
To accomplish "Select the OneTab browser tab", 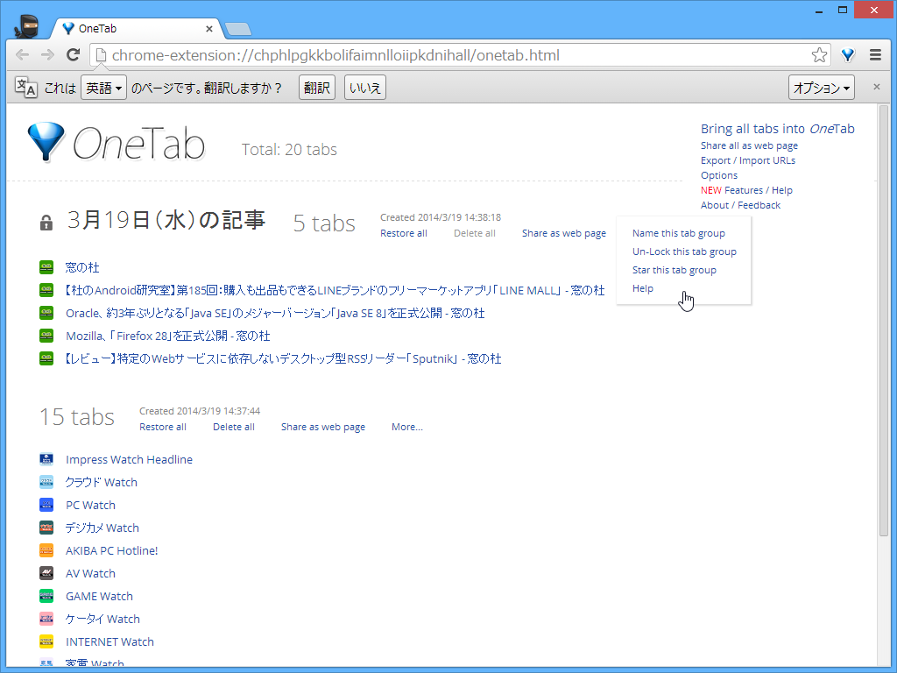I will click(x=136, y=29).
